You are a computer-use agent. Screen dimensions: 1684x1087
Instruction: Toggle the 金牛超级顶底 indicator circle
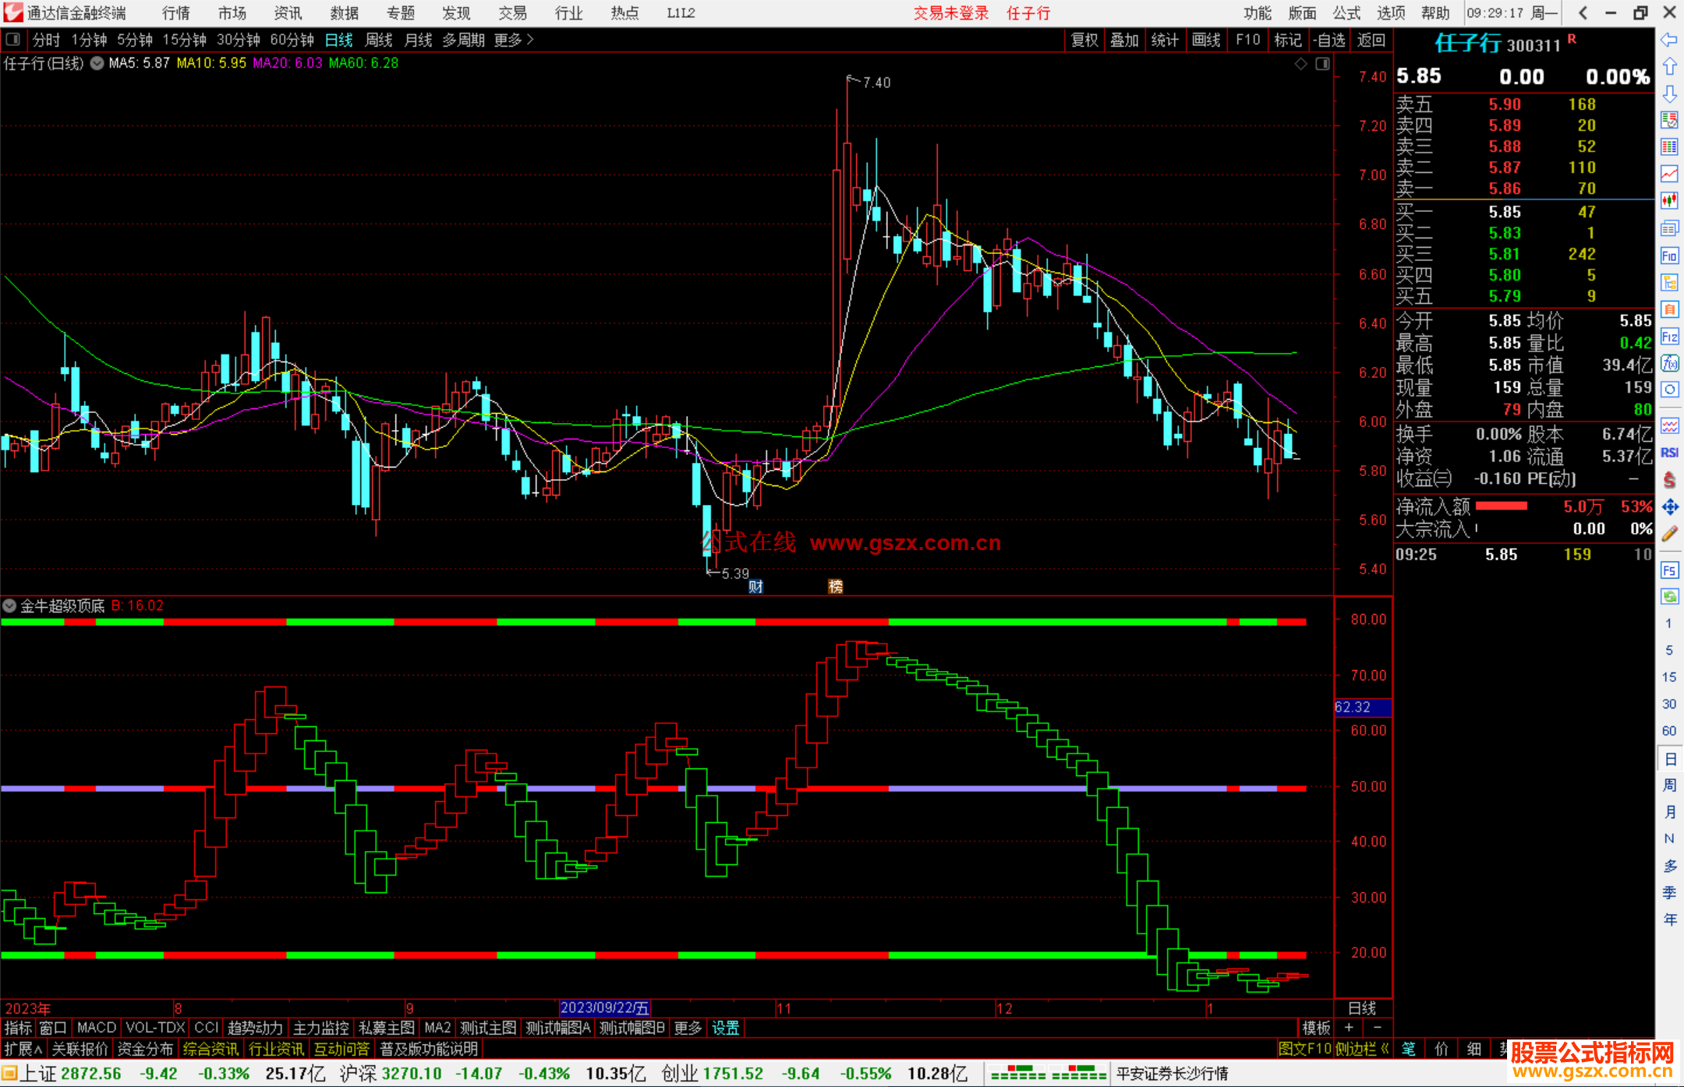click(x=9, y=605)
